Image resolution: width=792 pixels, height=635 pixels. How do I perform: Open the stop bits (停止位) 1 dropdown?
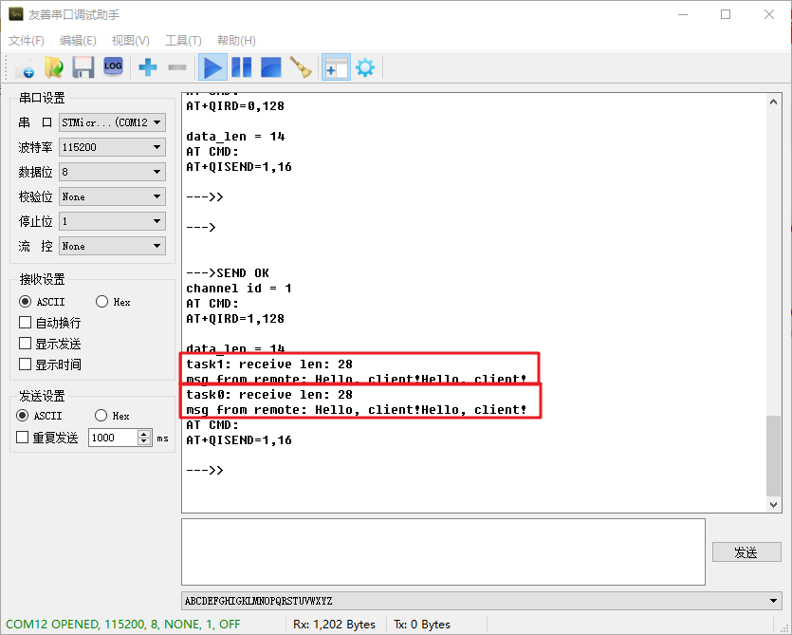click(112, 221)
